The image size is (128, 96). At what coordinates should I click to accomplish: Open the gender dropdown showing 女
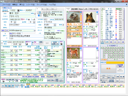click(x=15, y=22)
